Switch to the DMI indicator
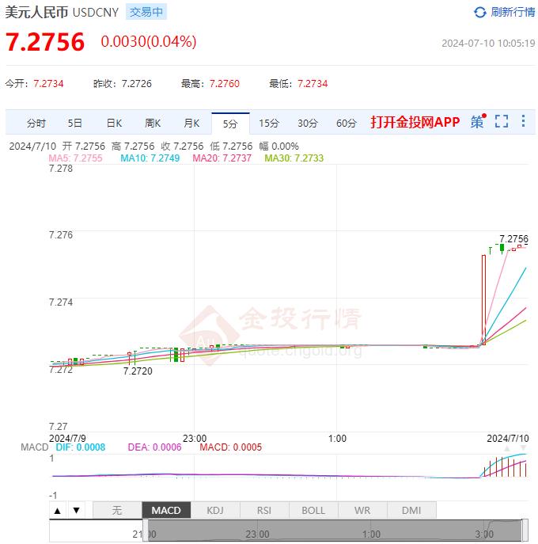This screenshot has height=544, width=538. (411, 511)
